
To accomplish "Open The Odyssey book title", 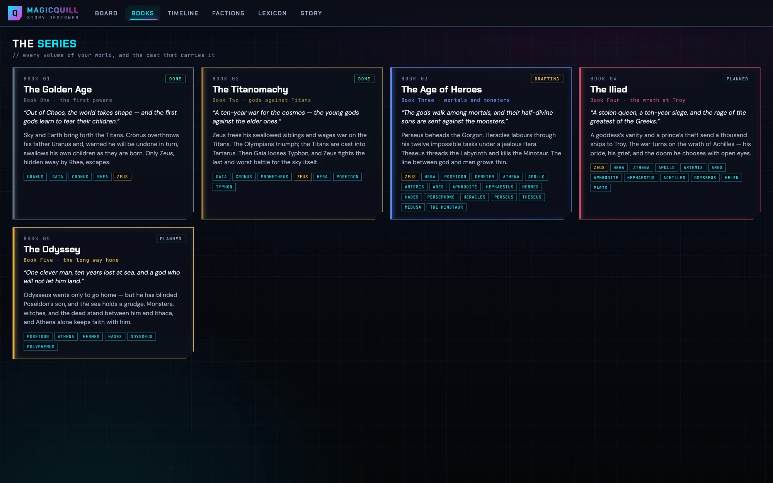I will click(52, 249).
